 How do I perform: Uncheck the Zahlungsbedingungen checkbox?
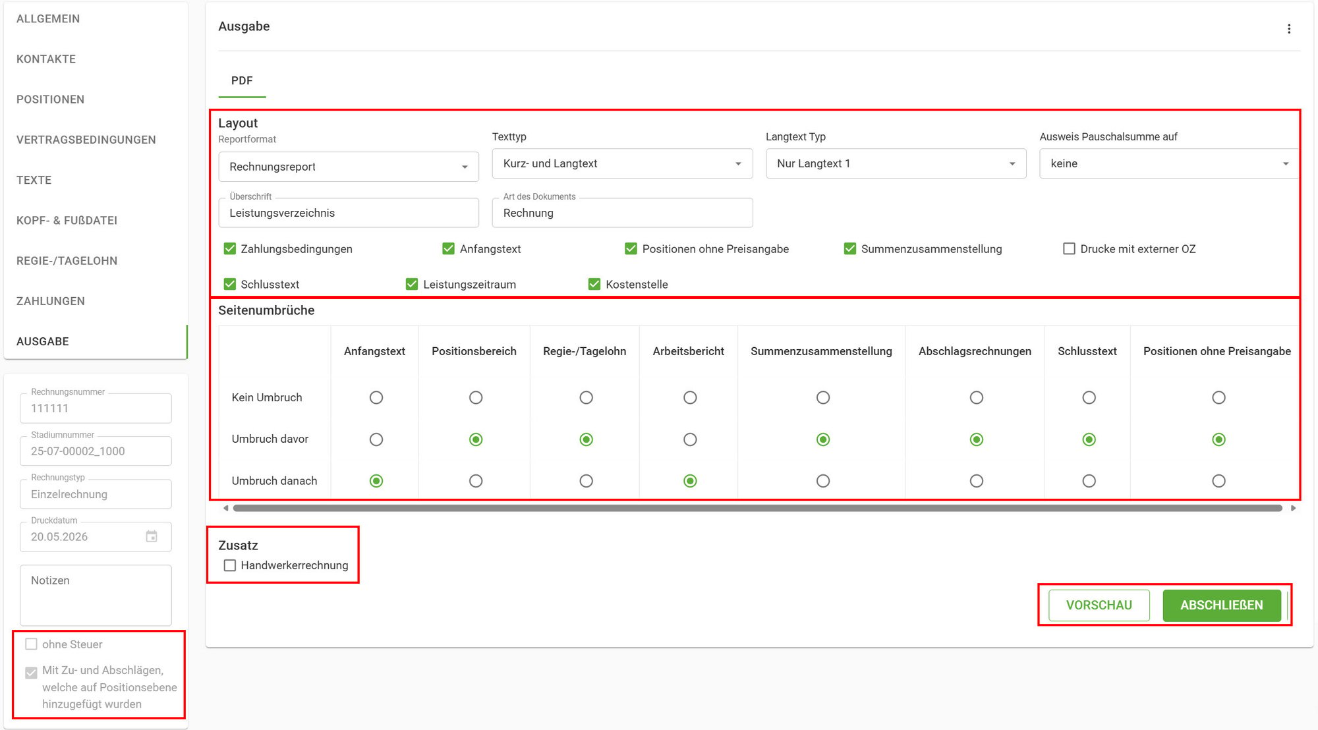(230, 248)
